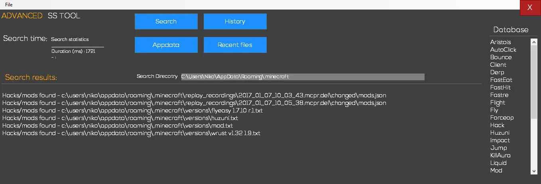Select AutoClick in the Database list
This screenshot has width=541, height=184.
point(503,50)
